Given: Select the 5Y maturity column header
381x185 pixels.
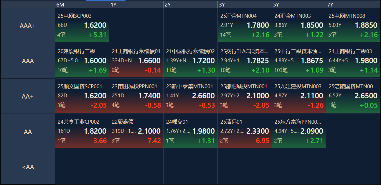Looking at the screenshot, I should (x=299, y=4).
